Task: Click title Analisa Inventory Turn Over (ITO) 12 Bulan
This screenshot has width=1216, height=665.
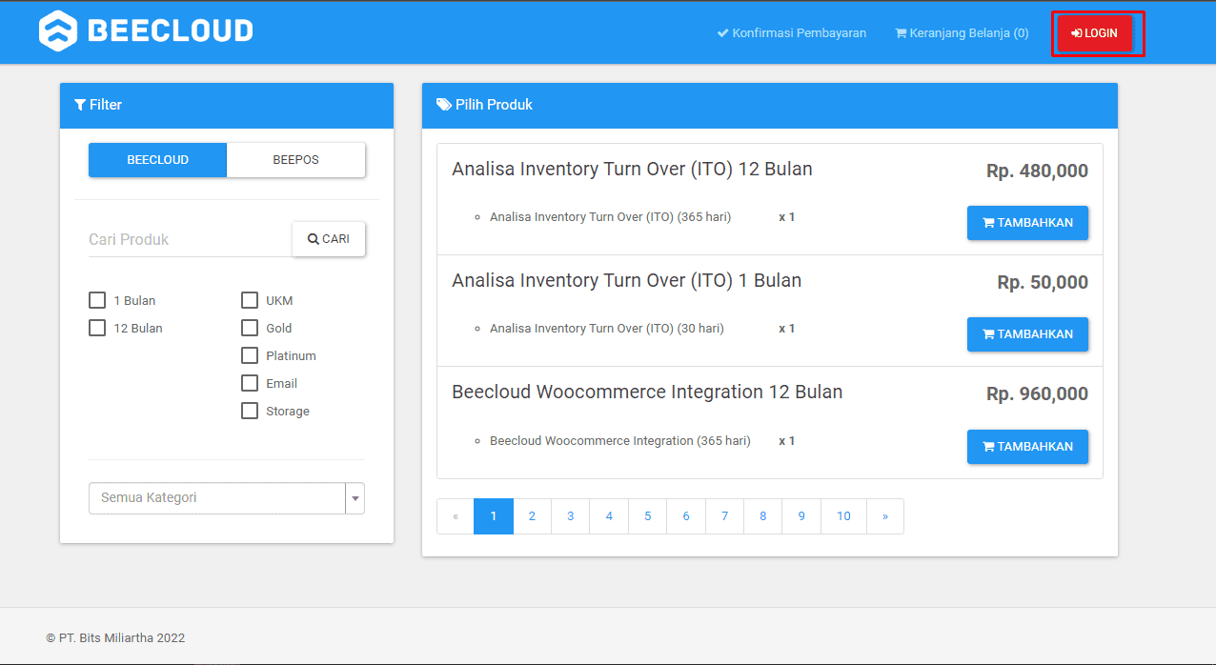Action: pyautogui.click(x=632, y=170)
